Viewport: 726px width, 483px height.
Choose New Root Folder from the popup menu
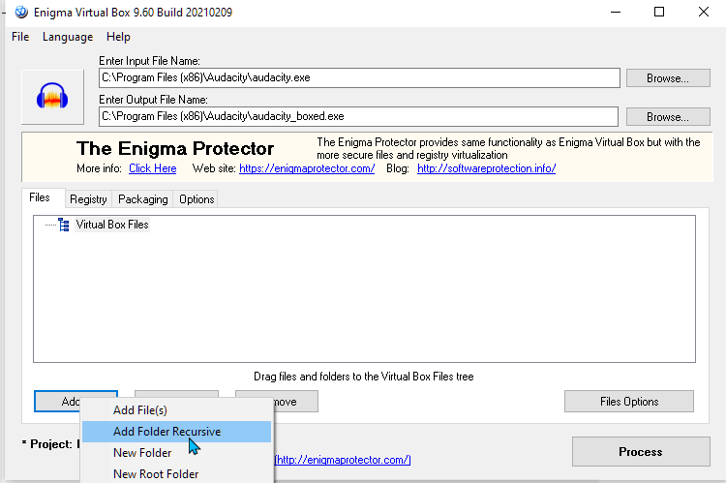click(x=176, y=473)
